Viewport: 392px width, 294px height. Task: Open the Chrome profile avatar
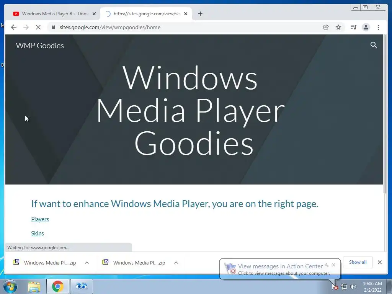(x=366, y=27)
